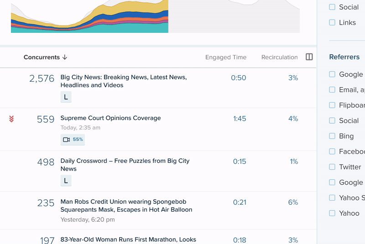Tick the Bing referrer checkbox

332,136
